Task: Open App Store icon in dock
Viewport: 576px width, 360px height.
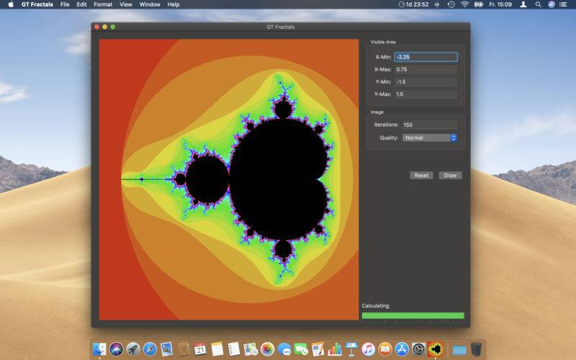Action: (402, 349)
